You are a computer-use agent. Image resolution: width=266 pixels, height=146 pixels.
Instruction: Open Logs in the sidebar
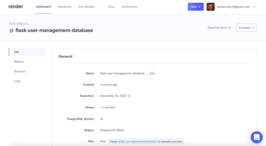(17, 81)
